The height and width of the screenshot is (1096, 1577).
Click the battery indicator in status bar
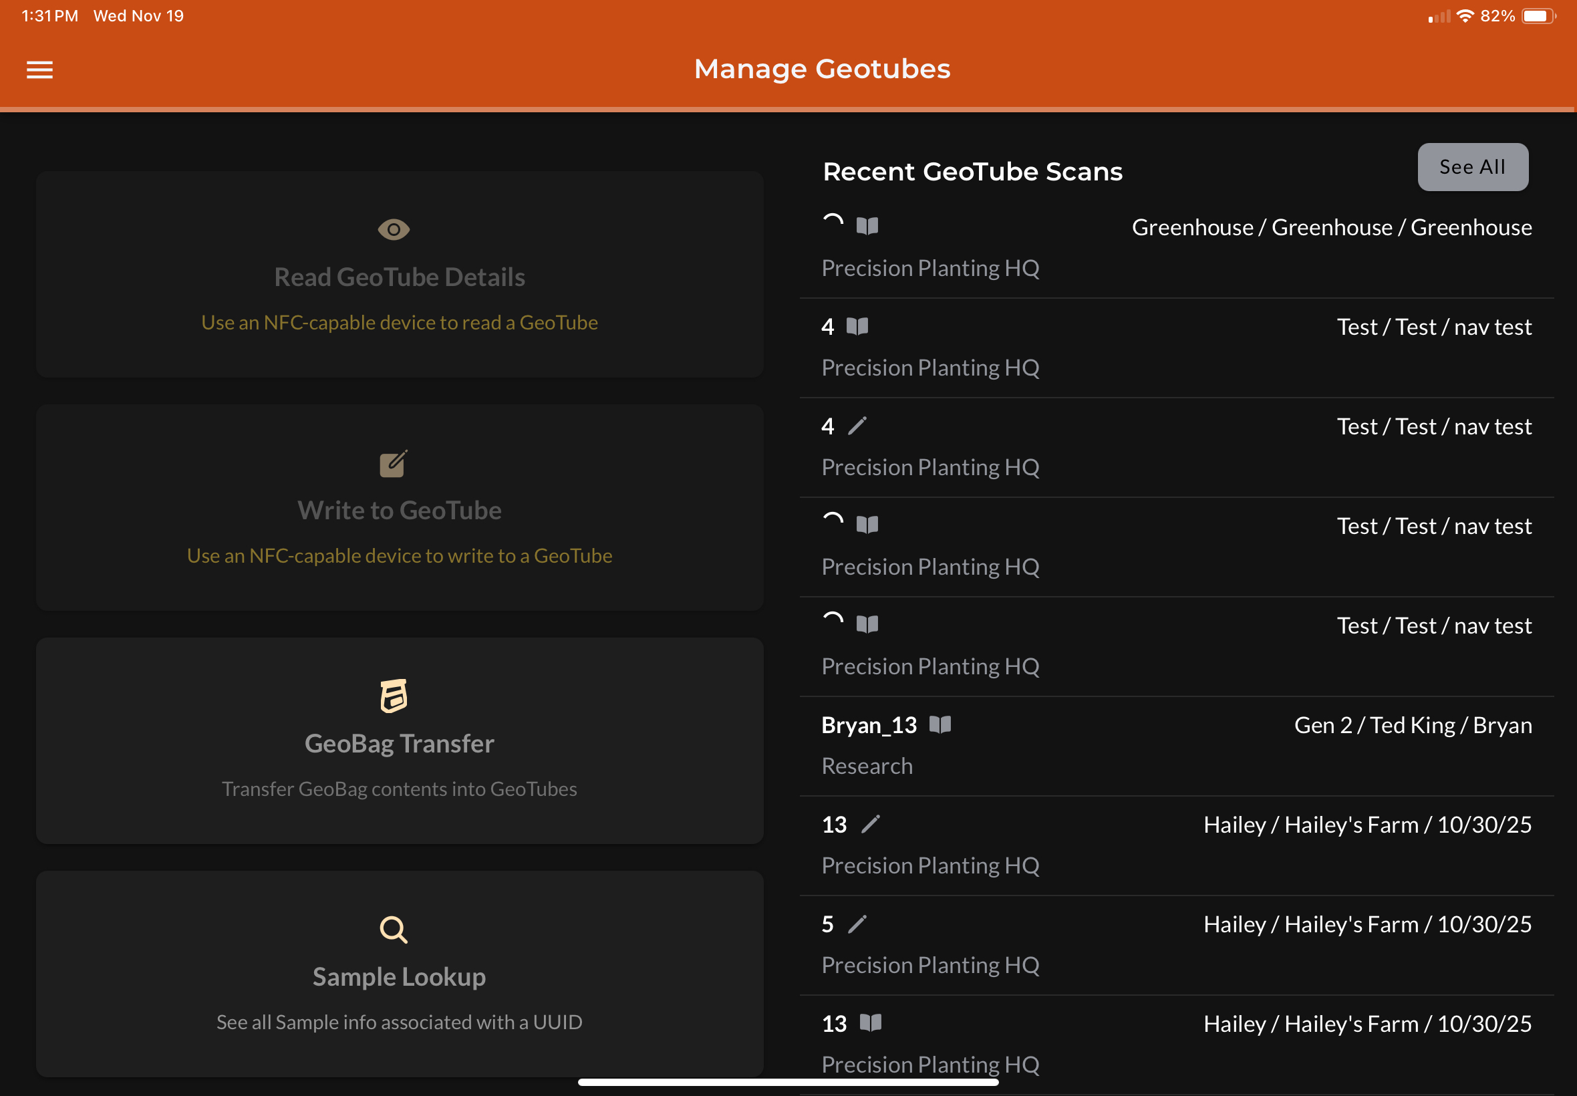(x=1538, y=16)
